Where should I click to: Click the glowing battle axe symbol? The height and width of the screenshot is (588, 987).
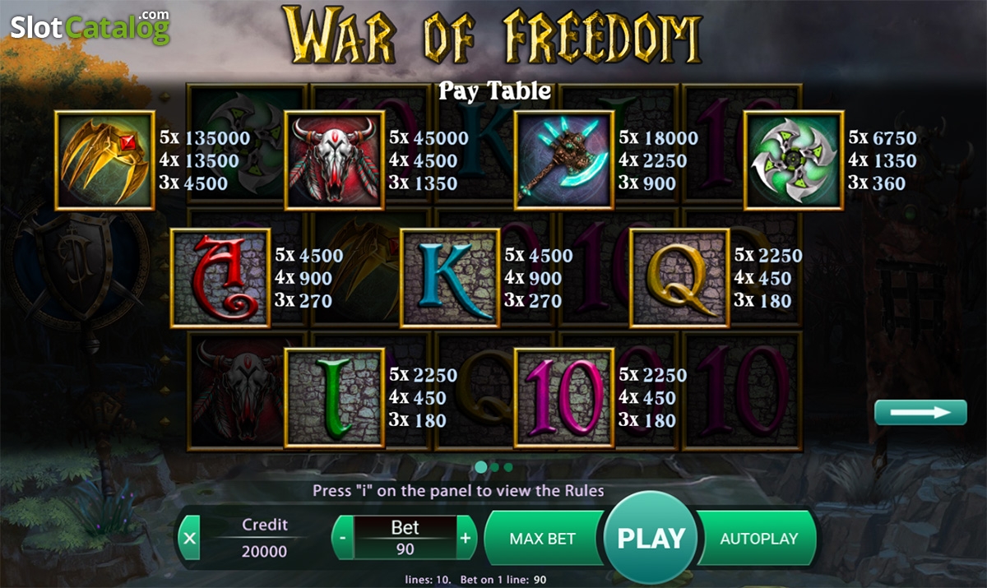point(565,160)
